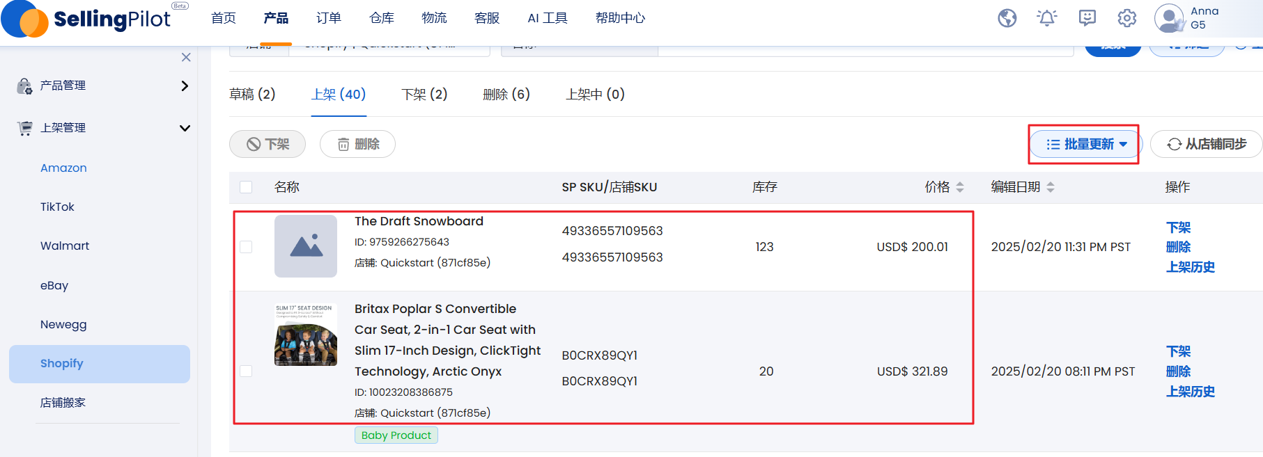Sort by 编辑日期 column arrows
The height and width of the screenshot is (457, 1263).
coord(1051,187)
